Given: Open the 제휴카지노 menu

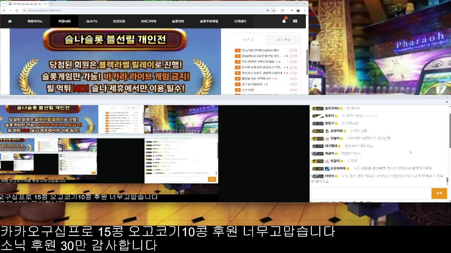Looking at the screenshot, I should tap(35, 21).
